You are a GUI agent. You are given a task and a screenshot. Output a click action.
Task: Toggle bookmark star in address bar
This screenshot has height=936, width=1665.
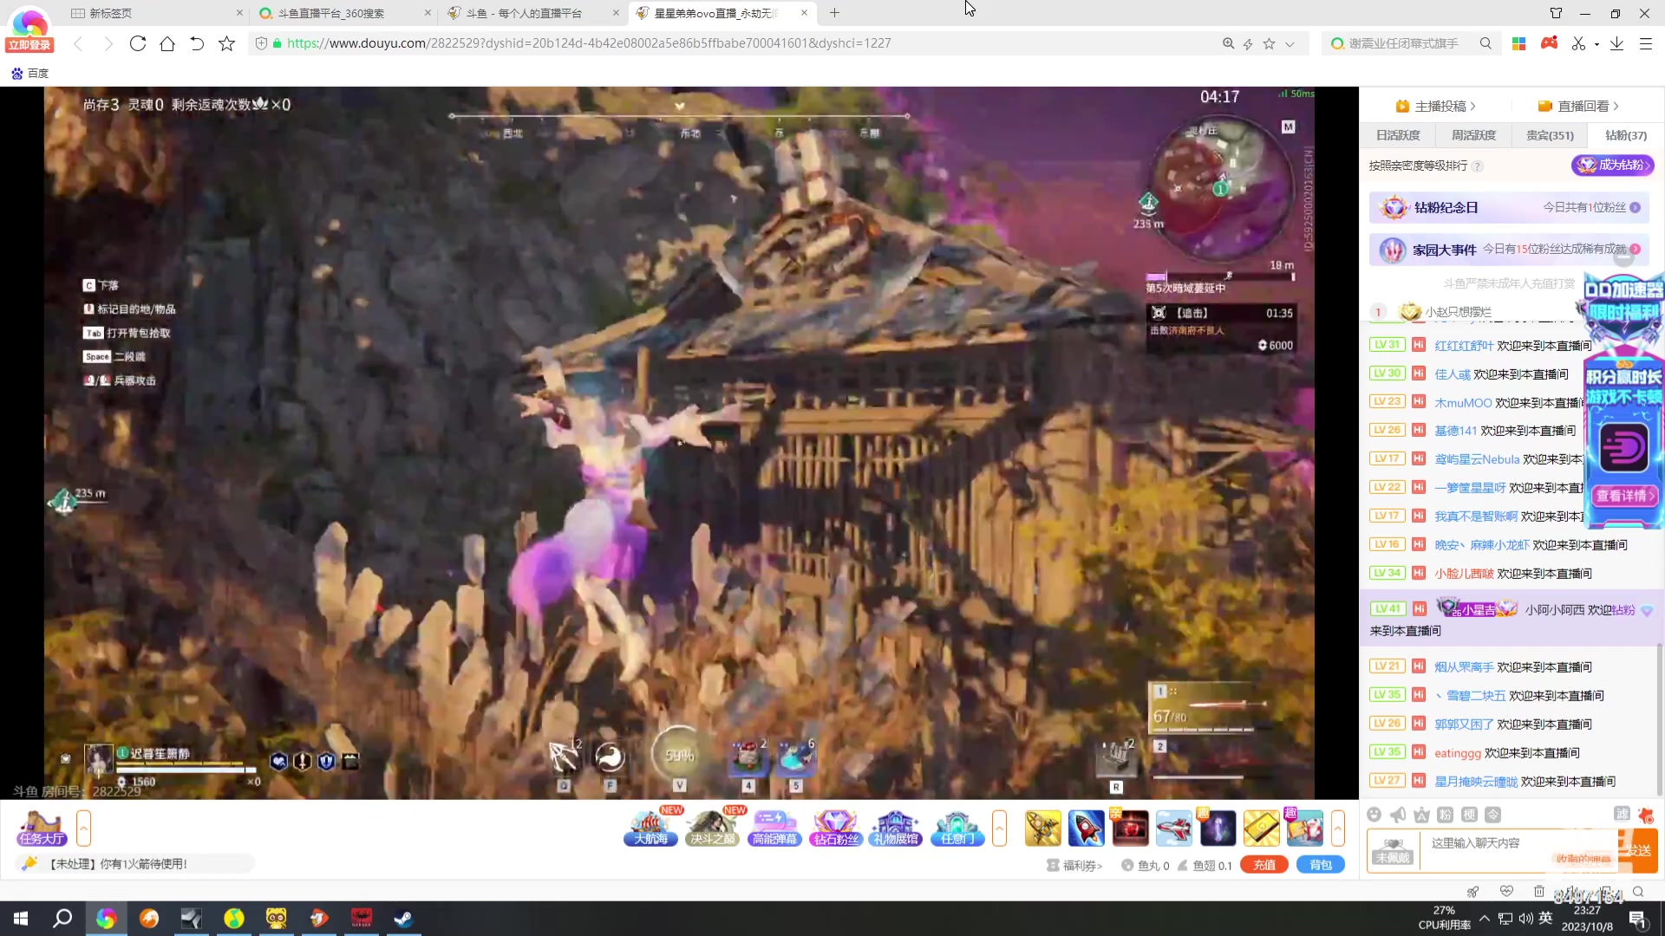(x=1269, y=43)
